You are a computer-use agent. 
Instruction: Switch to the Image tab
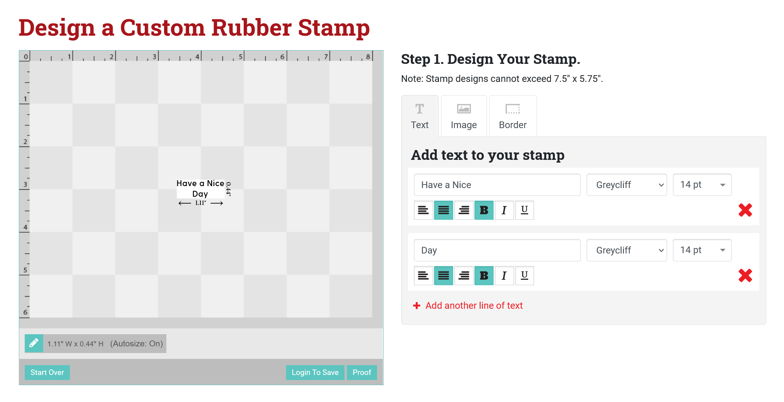463,116
